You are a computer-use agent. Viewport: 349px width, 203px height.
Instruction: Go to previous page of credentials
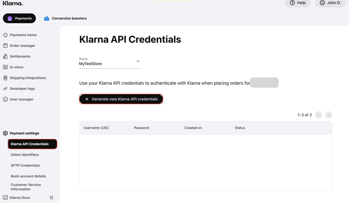(x=318, y=115)
